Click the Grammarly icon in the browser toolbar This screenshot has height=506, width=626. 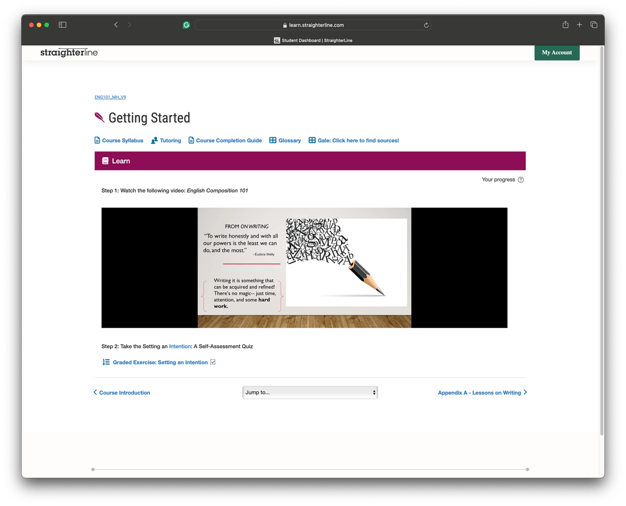(186, 25)
